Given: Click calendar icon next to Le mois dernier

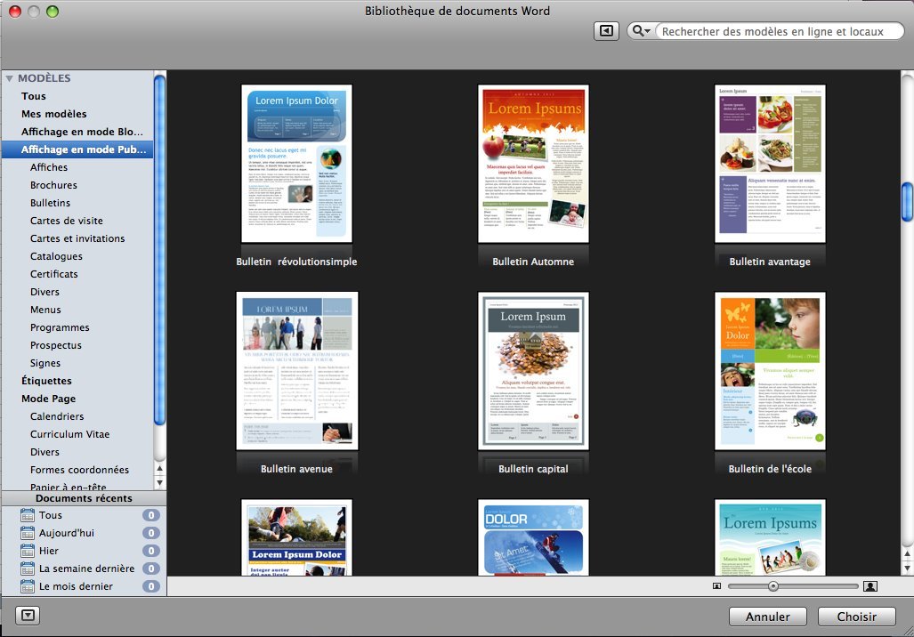Looking at the screenshot, I should tap(28, 586).
